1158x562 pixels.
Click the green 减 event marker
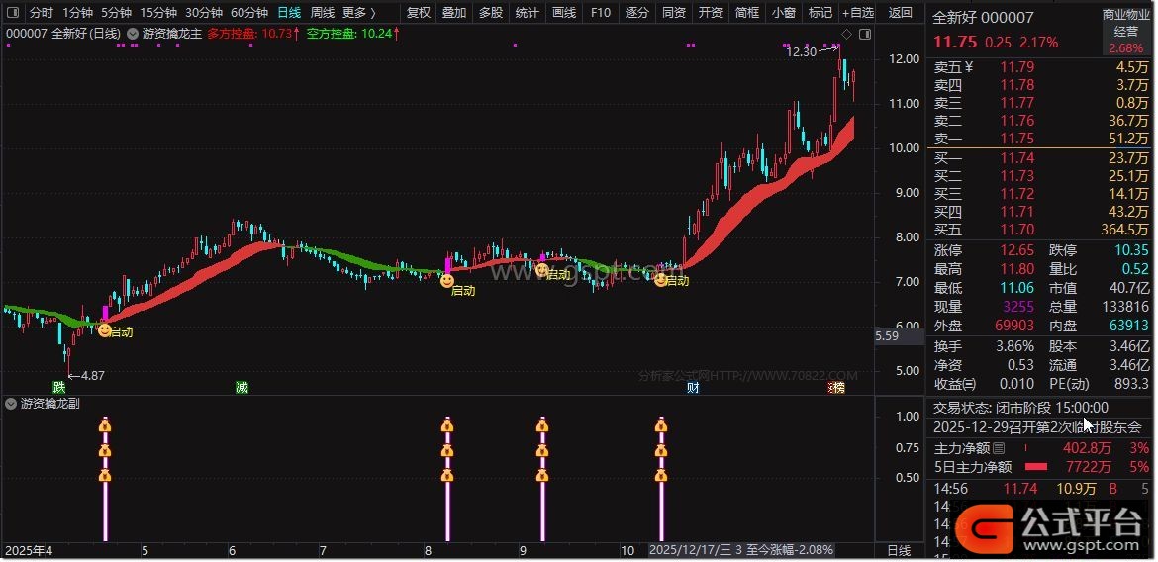[x=241, y=387]
